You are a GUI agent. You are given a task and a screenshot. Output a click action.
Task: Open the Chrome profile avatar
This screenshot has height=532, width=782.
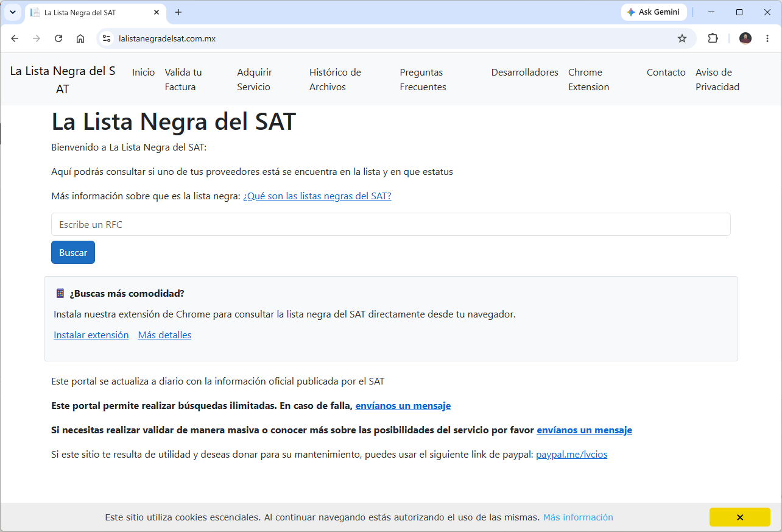(745, 38)
